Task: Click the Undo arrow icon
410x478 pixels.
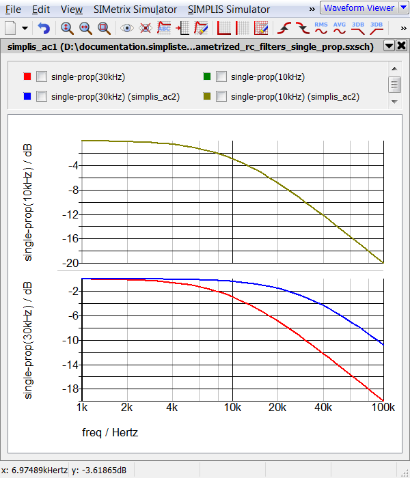Action: 44,29
